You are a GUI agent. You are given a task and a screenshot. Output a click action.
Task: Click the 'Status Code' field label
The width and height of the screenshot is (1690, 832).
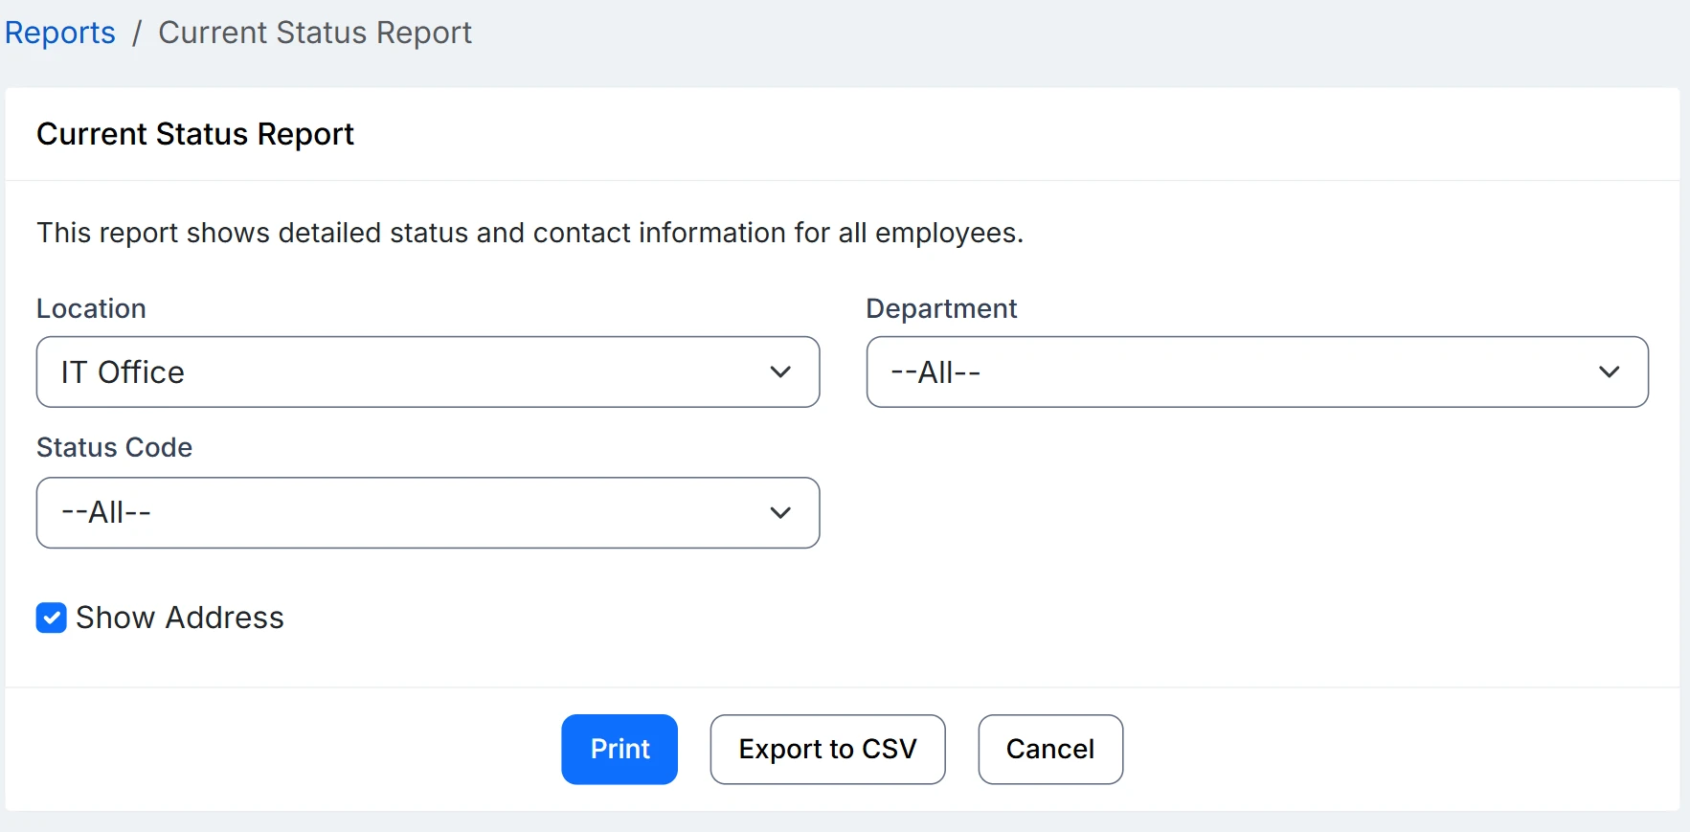coord(114,447)
